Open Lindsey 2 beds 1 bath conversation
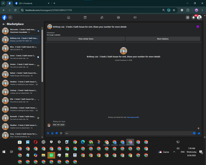This screenshot has width=206, height=165. tap(21, 92)
